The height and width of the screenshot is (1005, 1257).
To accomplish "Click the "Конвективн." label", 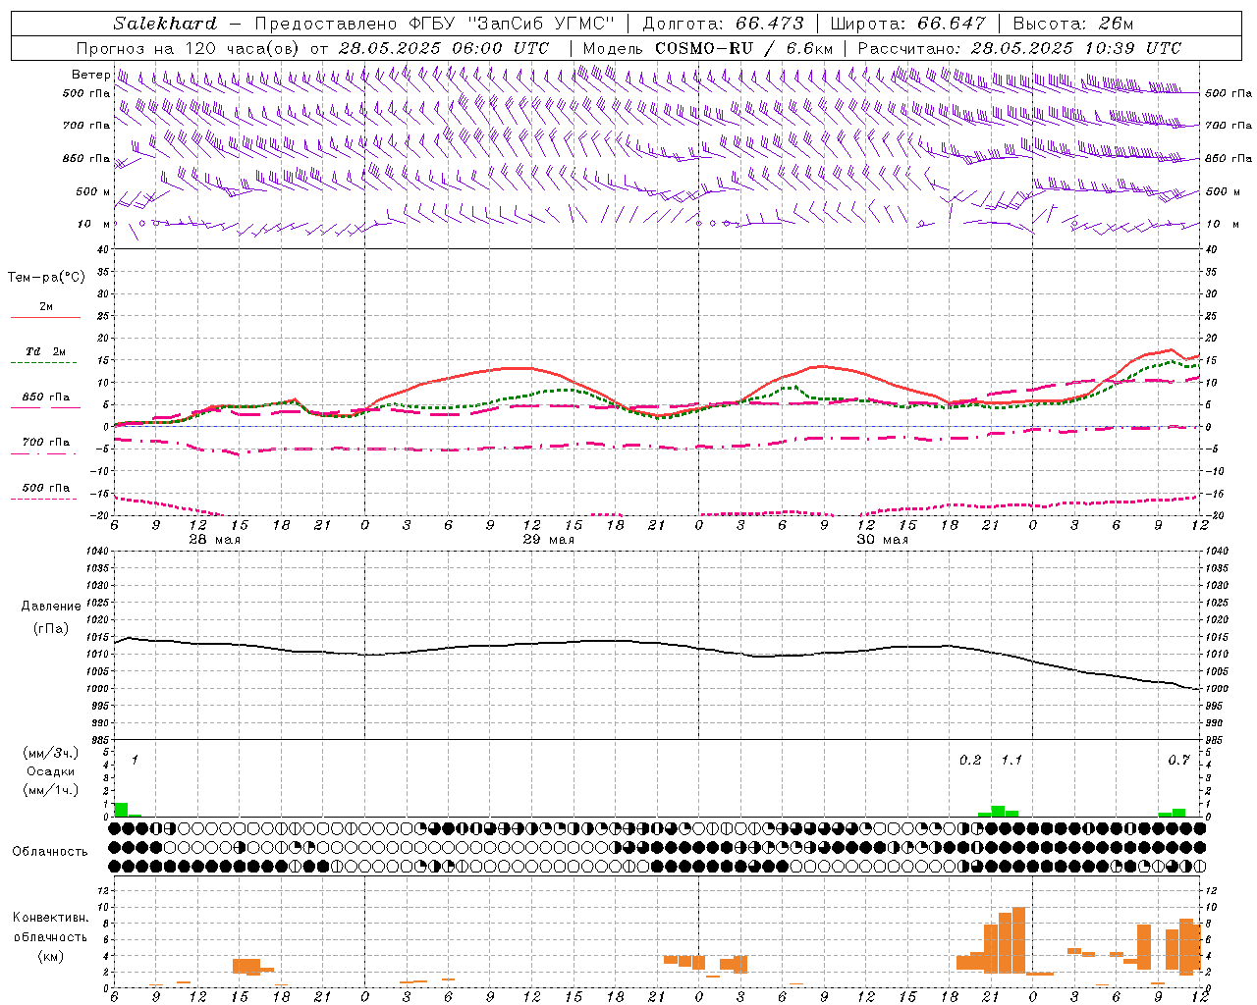I will tap(51, 918).
